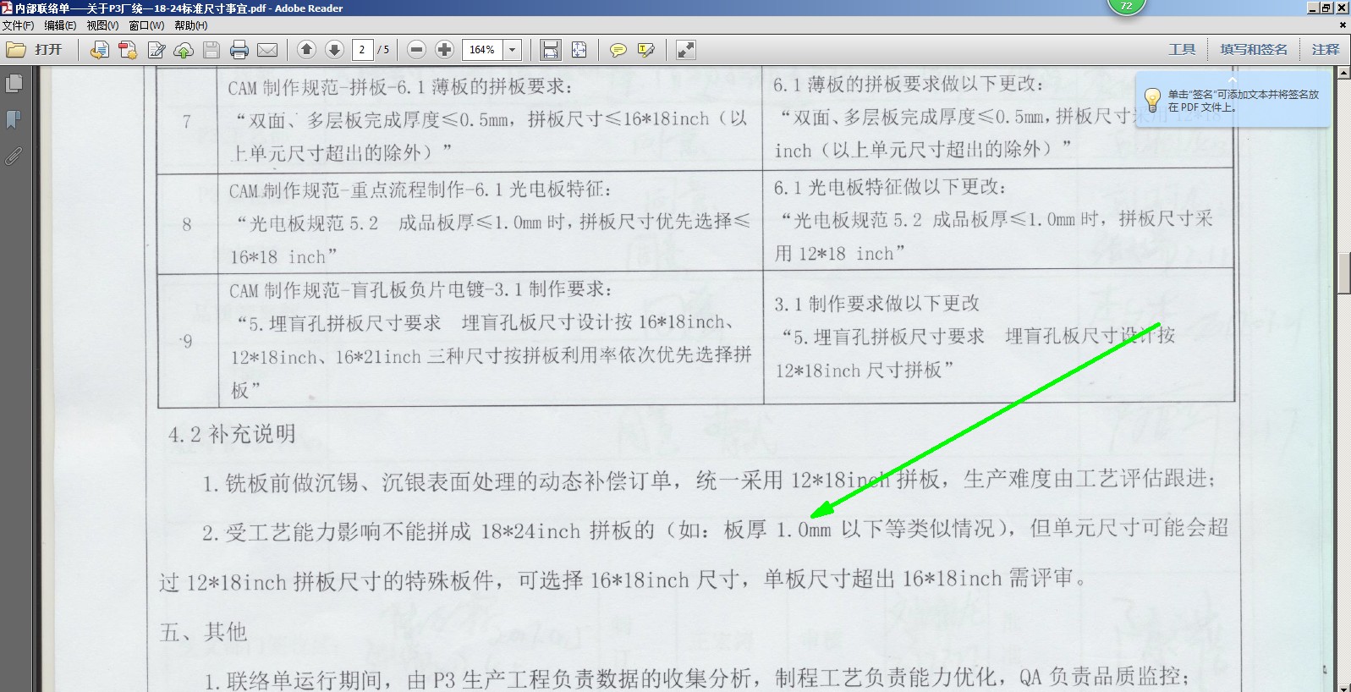Click the convert file to PDF icon
This screenshot has height=692, width=1351.
tap(99, 50)
